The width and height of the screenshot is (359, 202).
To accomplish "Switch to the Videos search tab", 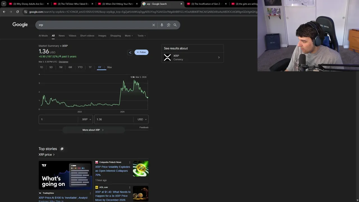I will click(72, 36).
